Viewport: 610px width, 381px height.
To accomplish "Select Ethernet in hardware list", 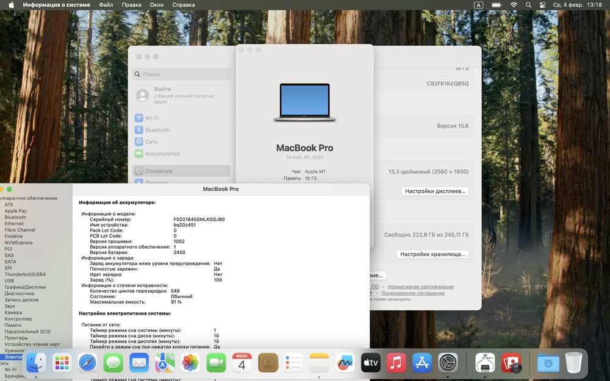I will (x=14, y=224).
